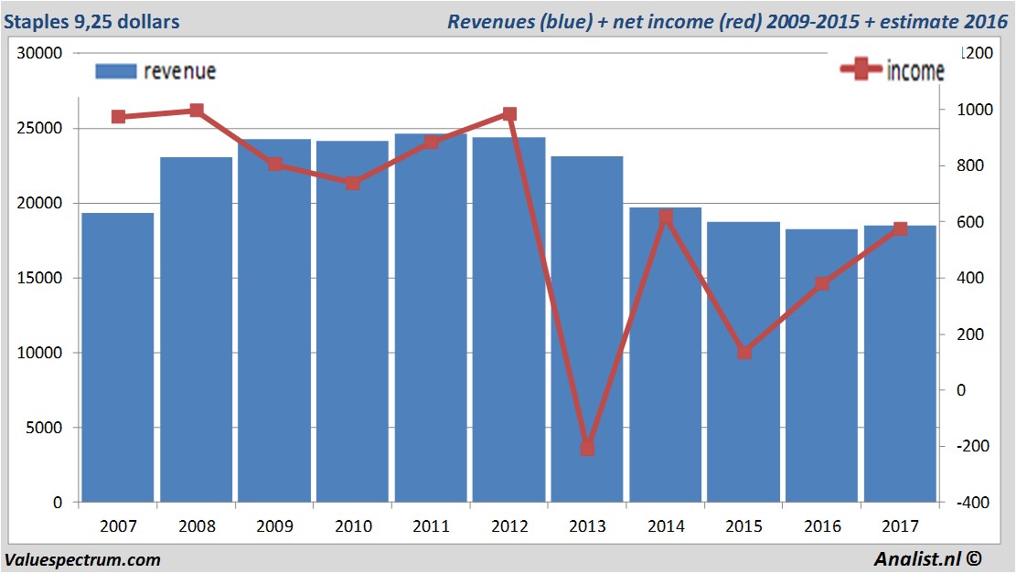Click the 'Staples 9,25 dollars' chart title
1016x573 pixels.
click(92, 21)
